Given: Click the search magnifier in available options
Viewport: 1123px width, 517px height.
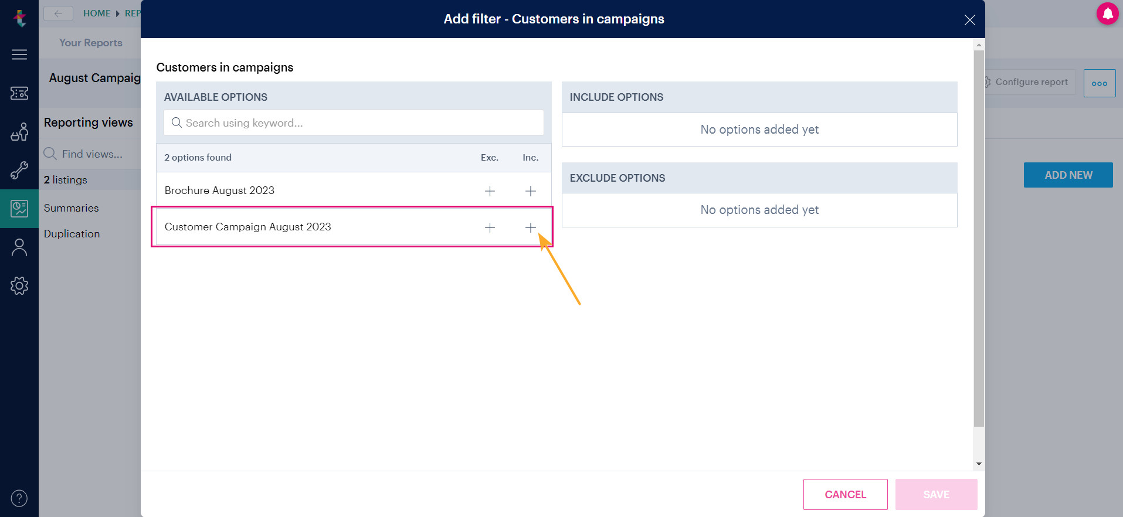Looking at the screenshot, I should click(x=177, y=123).
